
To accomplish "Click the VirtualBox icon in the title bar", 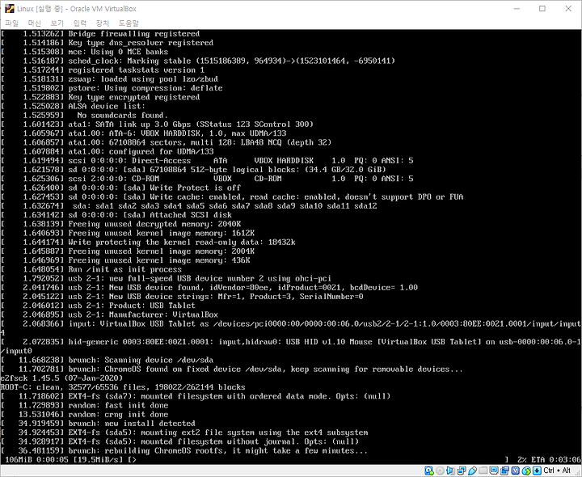I will [9, 9].
